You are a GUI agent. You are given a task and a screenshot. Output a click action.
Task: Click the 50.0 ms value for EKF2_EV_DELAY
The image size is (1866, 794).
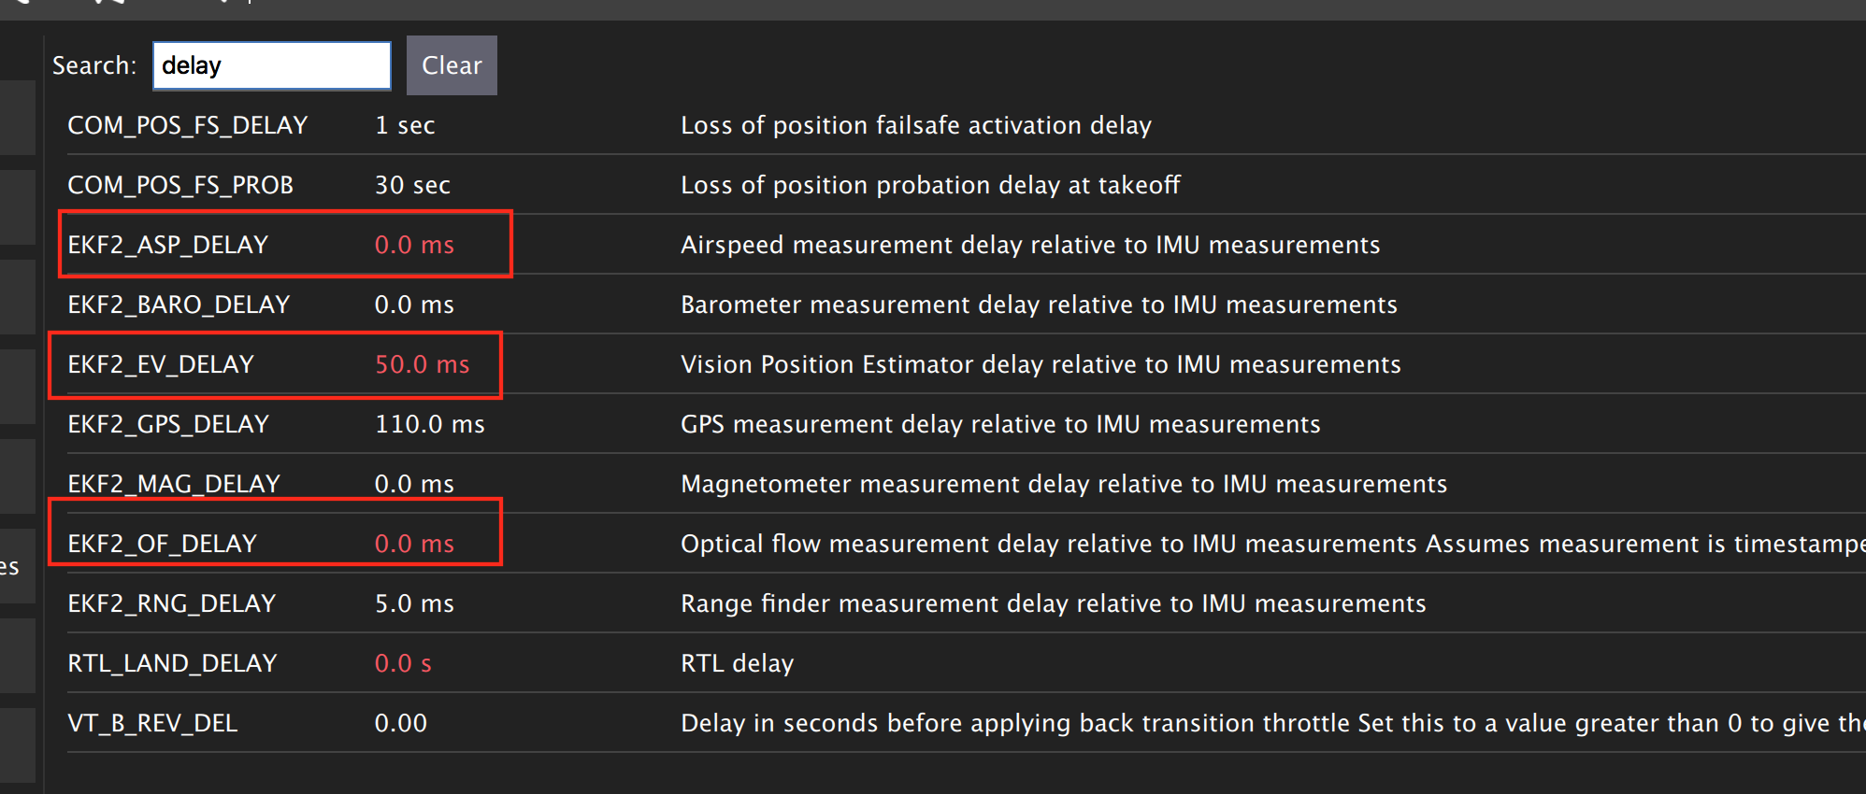[423, 364]
